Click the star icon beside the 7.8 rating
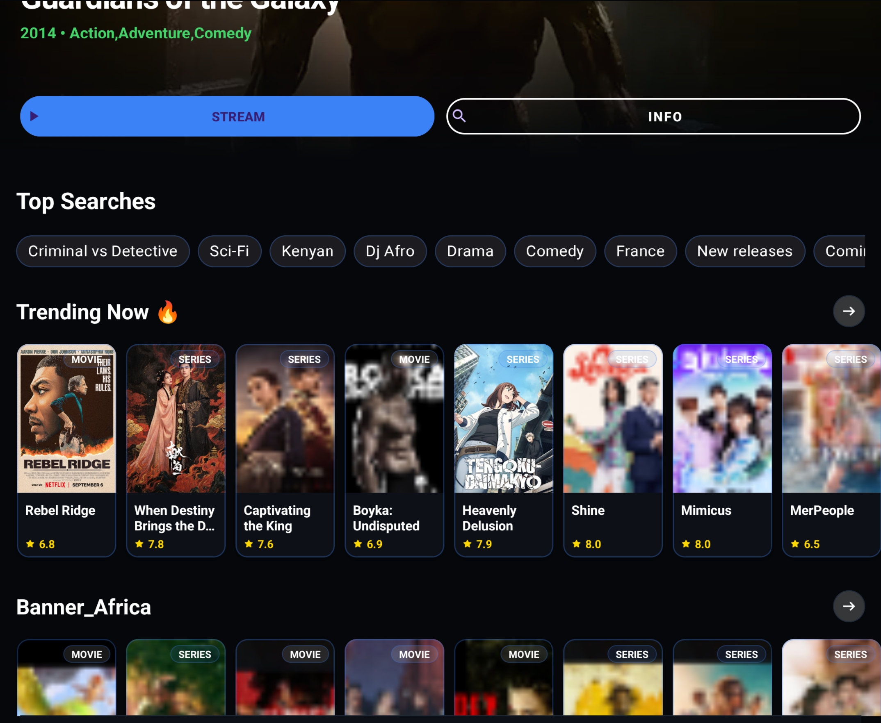This screenshot has height=723, width=881. click(x=139, y=544)
